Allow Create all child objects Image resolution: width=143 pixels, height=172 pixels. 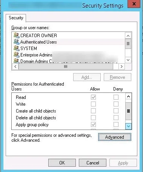pyautogui.click(x=93, y=111)
